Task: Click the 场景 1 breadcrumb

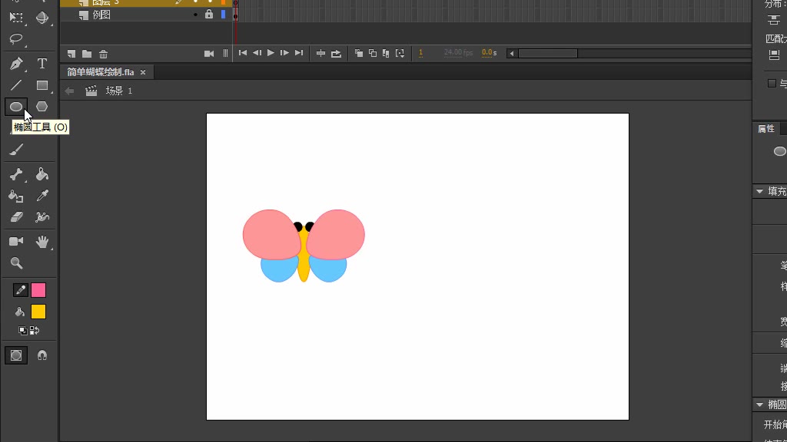Action: [x=118, y=91]
